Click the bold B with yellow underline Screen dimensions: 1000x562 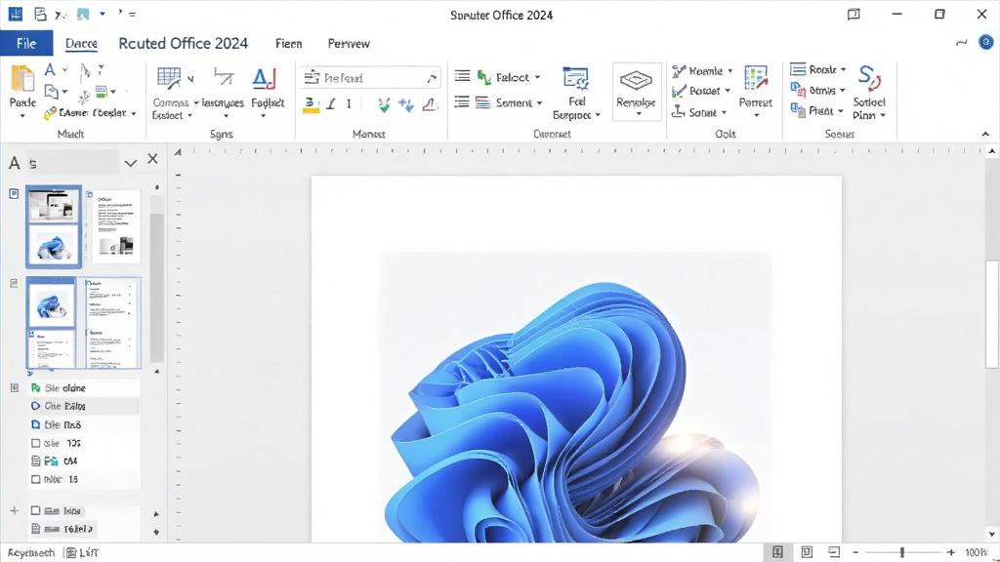[311, 104]
